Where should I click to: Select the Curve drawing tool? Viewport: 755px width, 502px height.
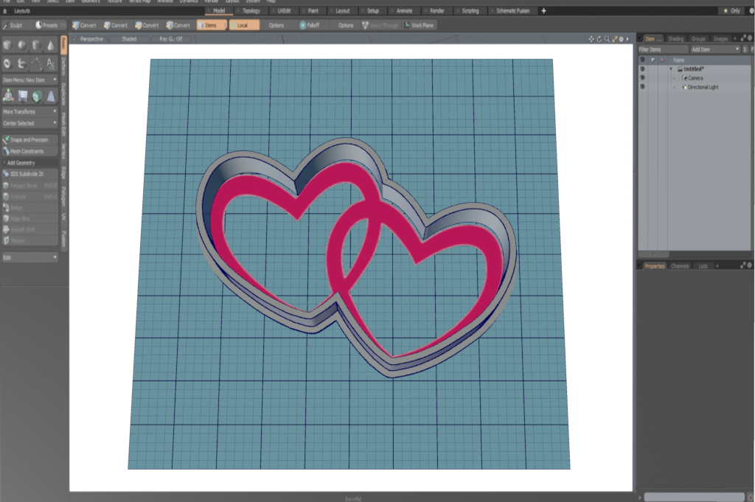click(36, 63)
